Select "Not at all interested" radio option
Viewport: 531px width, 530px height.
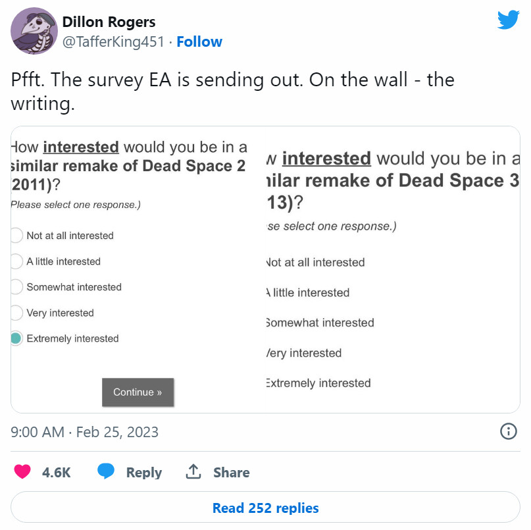point(16,236)
